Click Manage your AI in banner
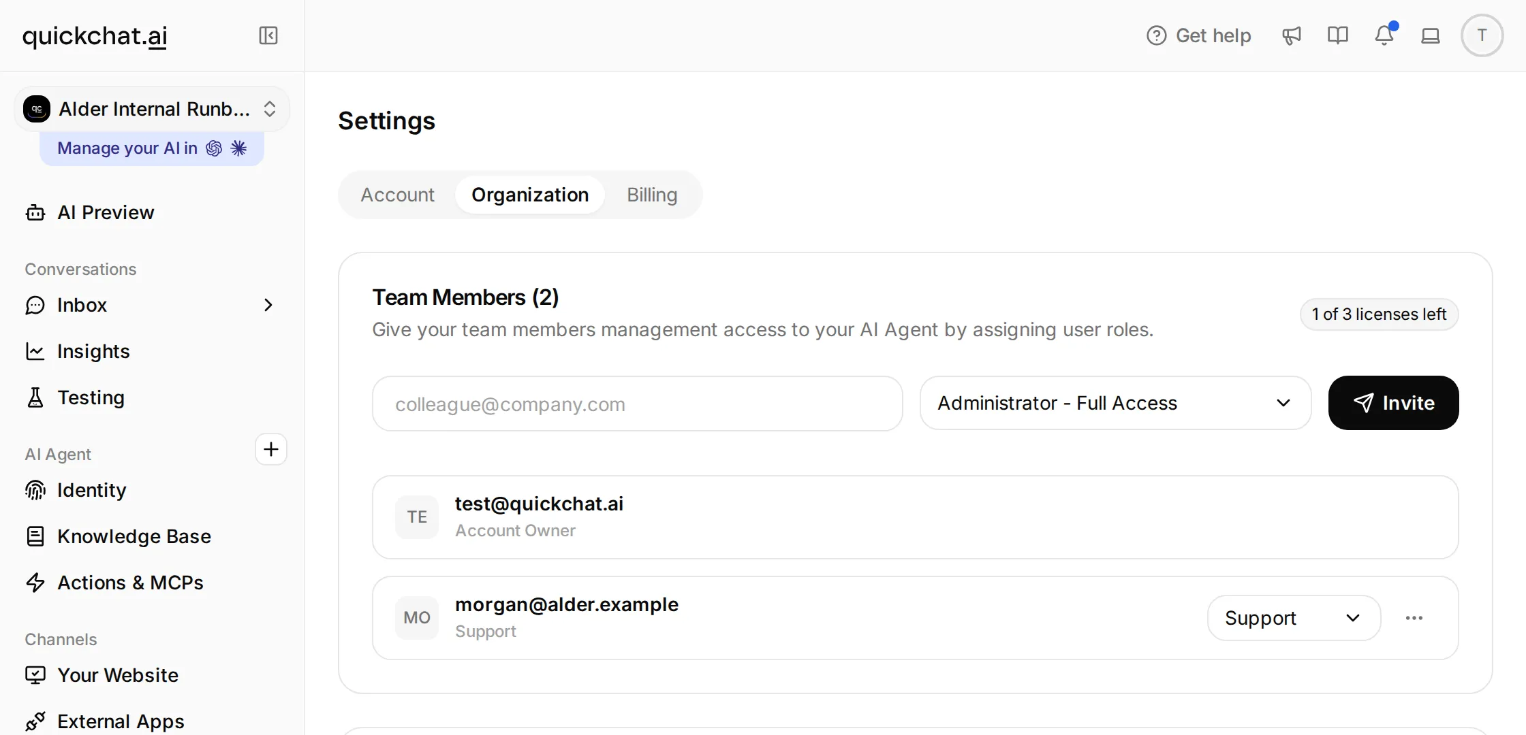The height and width of the screenshot is (735, 1526). [x=151, y=148]
